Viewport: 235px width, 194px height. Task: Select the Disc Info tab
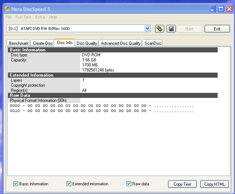(65, 43)
